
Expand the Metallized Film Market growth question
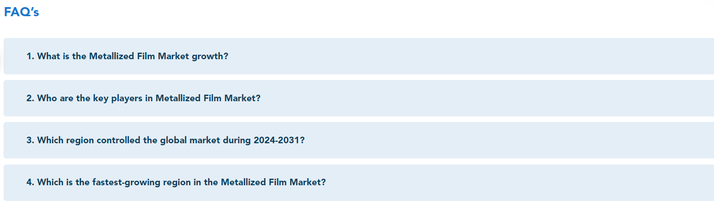click(x=127, y=56)
